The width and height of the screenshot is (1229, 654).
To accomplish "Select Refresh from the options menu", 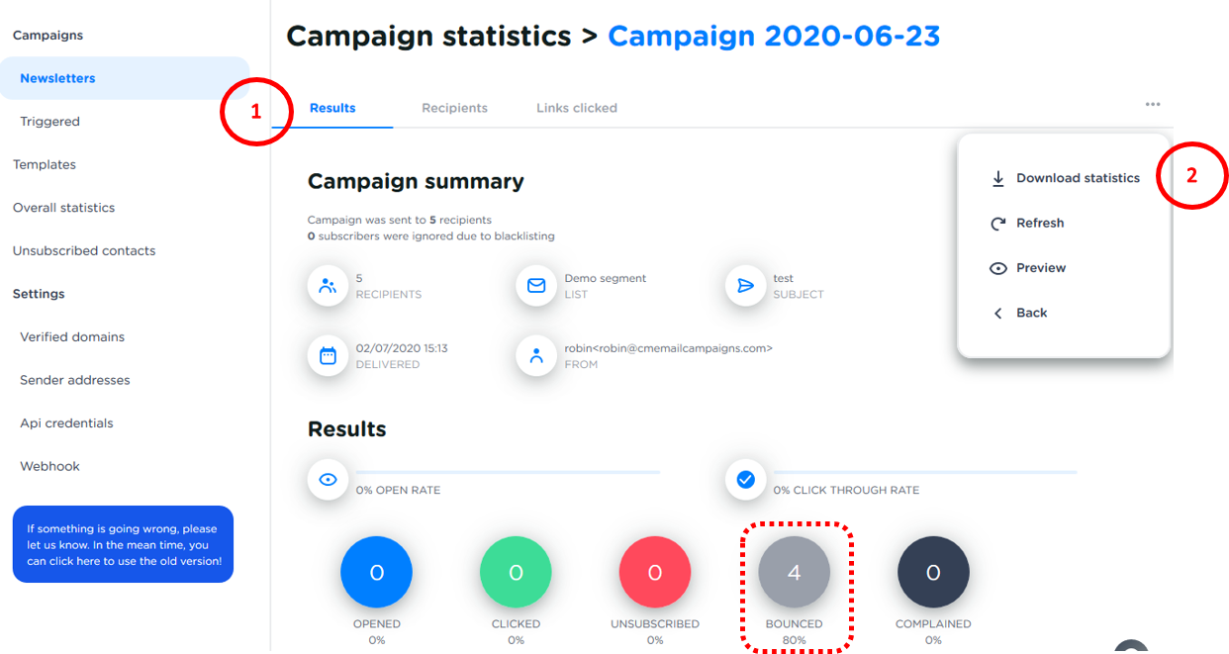I will [x=1039, y=224].
